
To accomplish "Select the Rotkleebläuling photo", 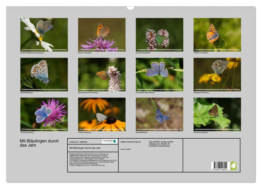I will point(159,114).
